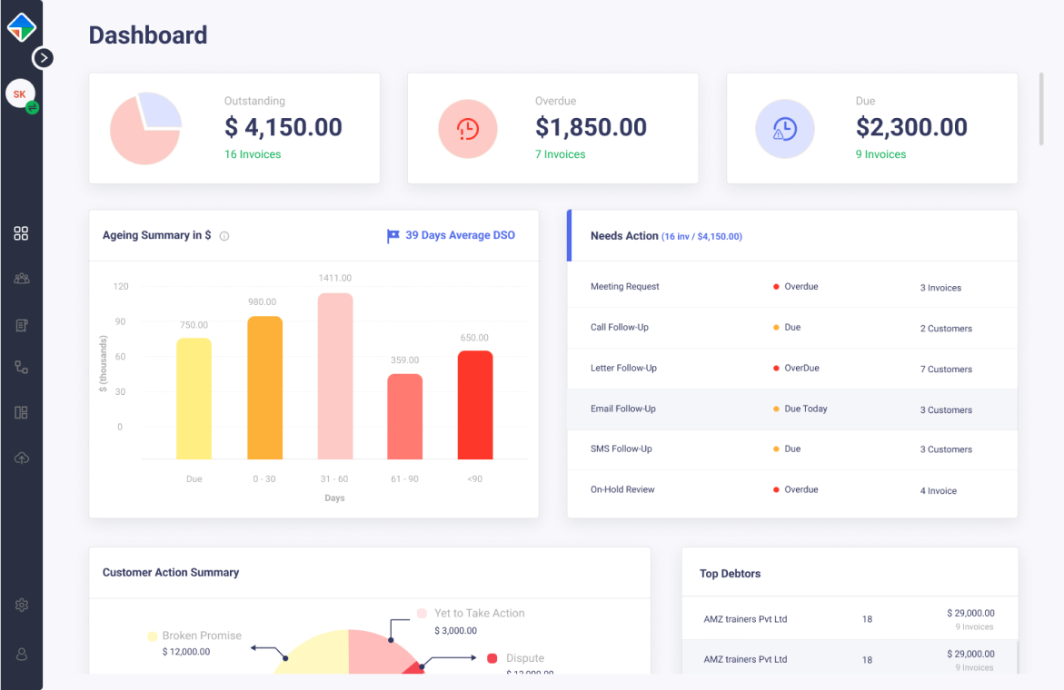The height and width of the screenshot is (690, 1064).
Task: Click the cloud upload icon in sidebar
Action: click(21, 458)
